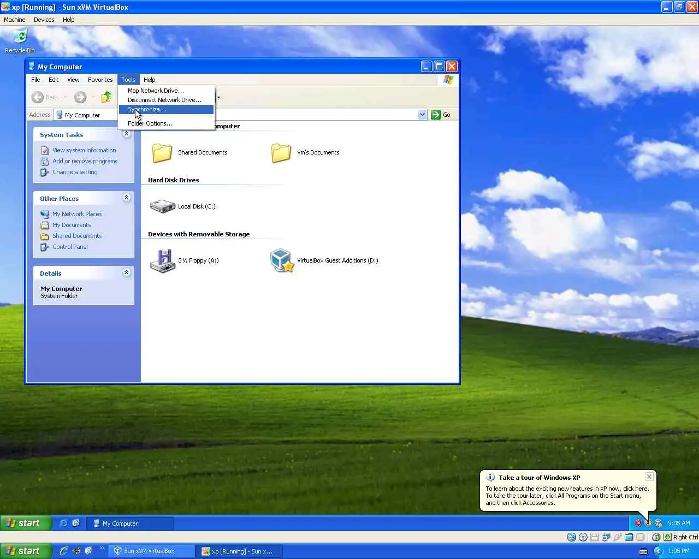The height and width of the screenshot is (559, 699).
Task: Click the hard disk activity status icon
Action: (572, 537)
